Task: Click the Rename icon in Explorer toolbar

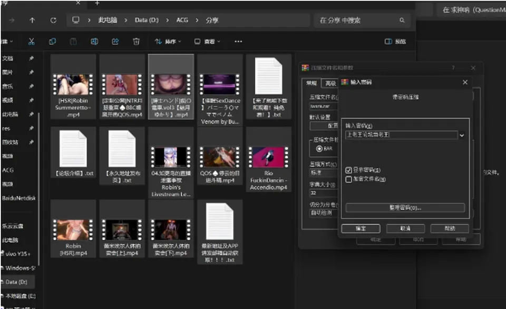Action: pos(94,41)
